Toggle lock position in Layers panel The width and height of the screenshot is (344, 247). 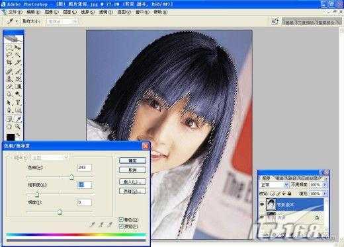click(x=284, y=194)
